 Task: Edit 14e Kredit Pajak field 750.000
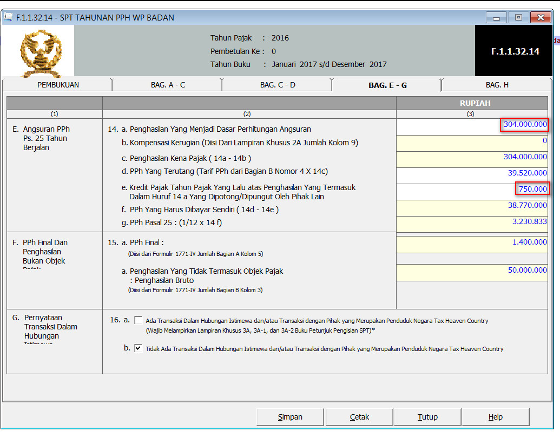coord(472,192)
